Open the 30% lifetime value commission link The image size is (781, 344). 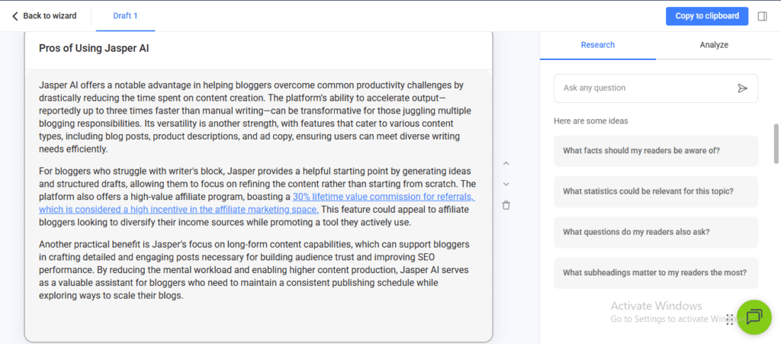point(257,203)
